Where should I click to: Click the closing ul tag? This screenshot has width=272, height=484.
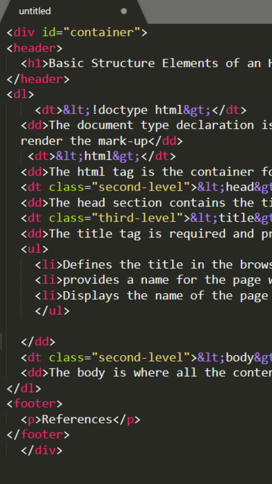tap(52, 311)
